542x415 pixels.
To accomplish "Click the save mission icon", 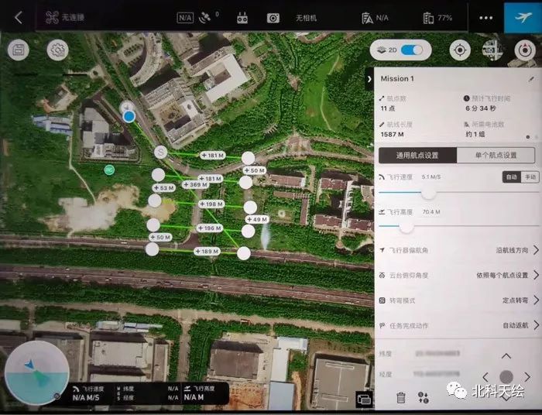I will pyautogui.click(x=18, y=50).
